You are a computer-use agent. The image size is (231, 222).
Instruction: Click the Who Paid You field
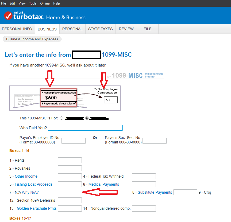coord(85,128)
